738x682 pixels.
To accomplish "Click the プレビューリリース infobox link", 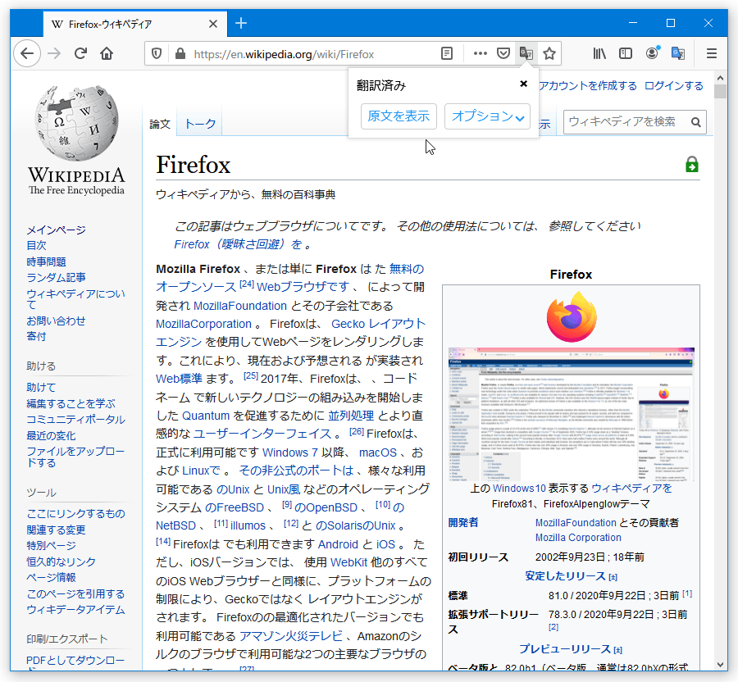I will 564,649.
